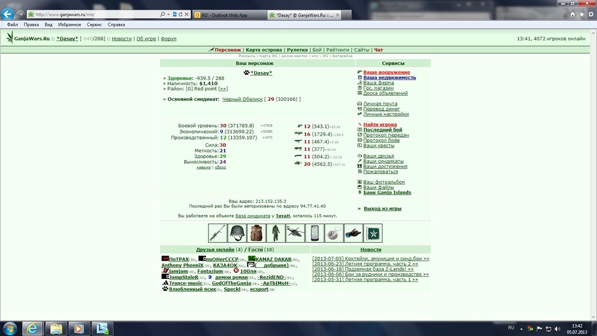Open address bar search dropdown arrow
This screenshot has height=336, width=597.
coord(168,15)
